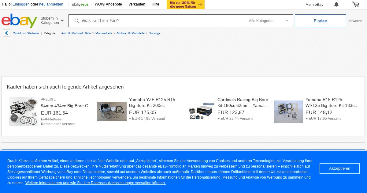
Task: Click the Marken link in cookie notice
Action: coord(194,166)
